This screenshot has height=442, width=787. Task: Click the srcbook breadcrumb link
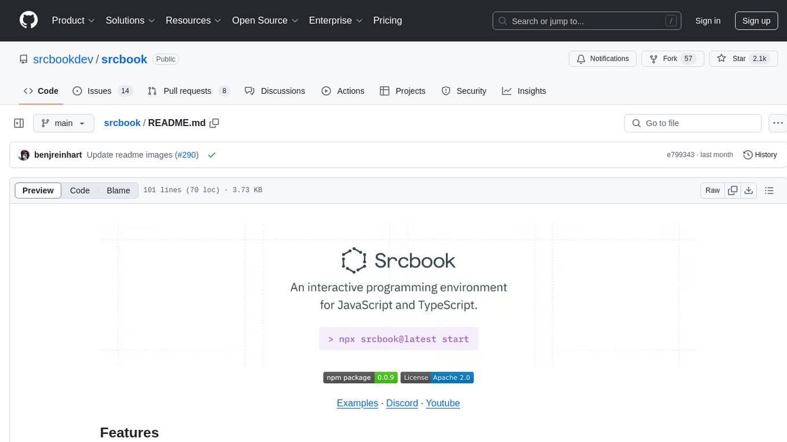[122, 123]
